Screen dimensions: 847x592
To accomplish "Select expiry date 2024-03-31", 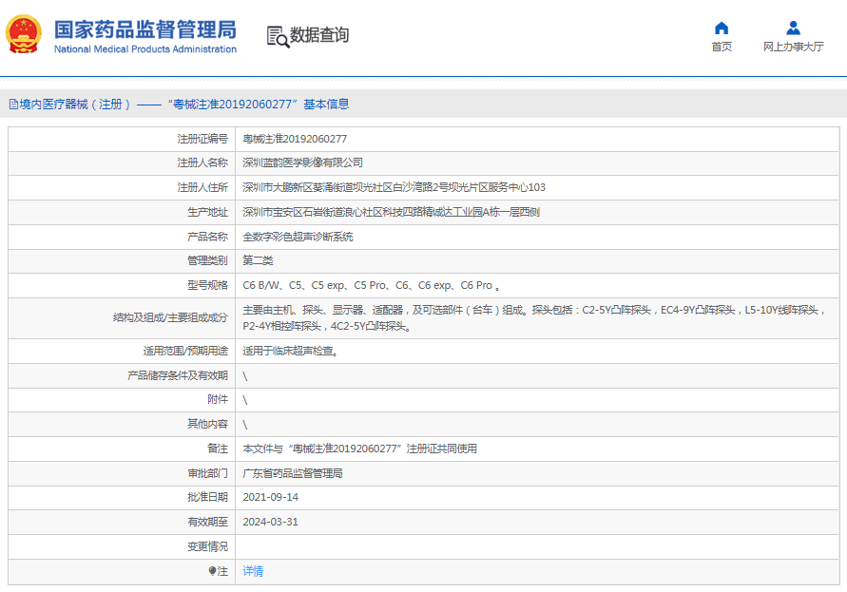I will point(271,522).
